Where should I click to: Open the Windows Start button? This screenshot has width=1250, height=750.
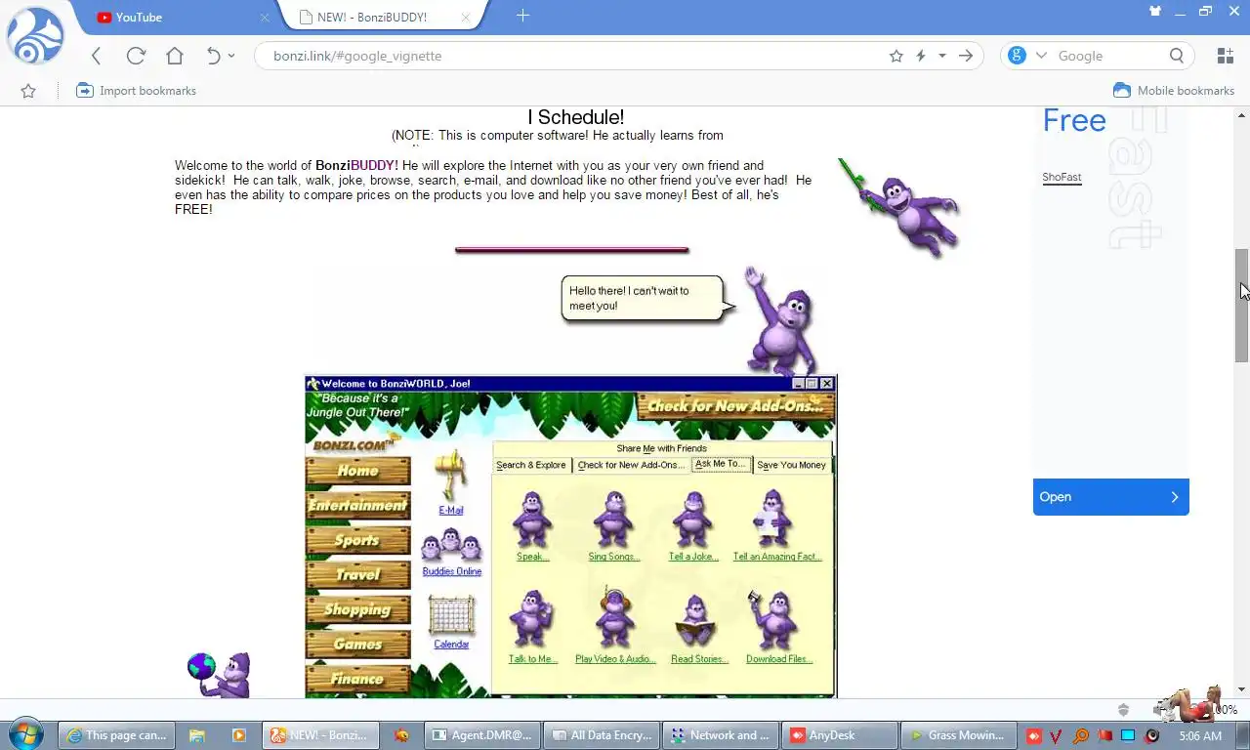click(25, 734)
